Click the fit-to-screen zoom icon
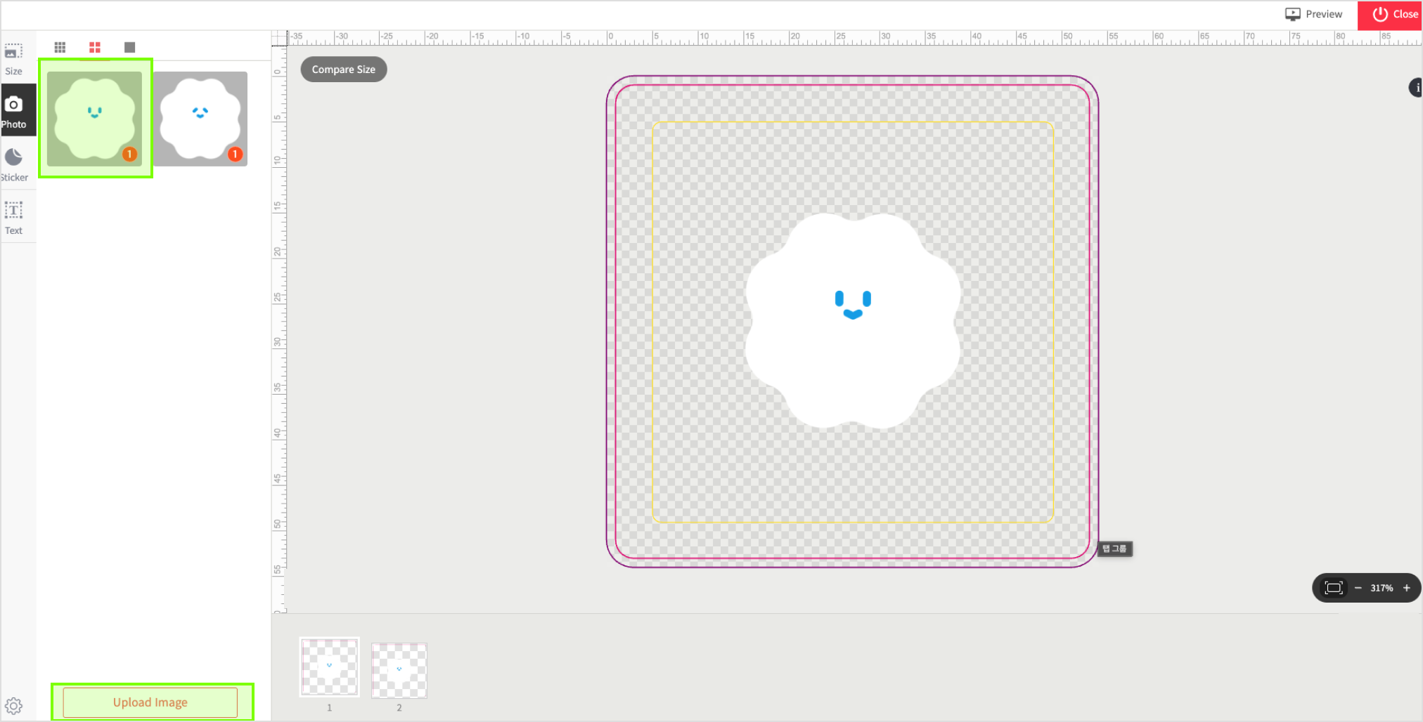 (1333, 588)
